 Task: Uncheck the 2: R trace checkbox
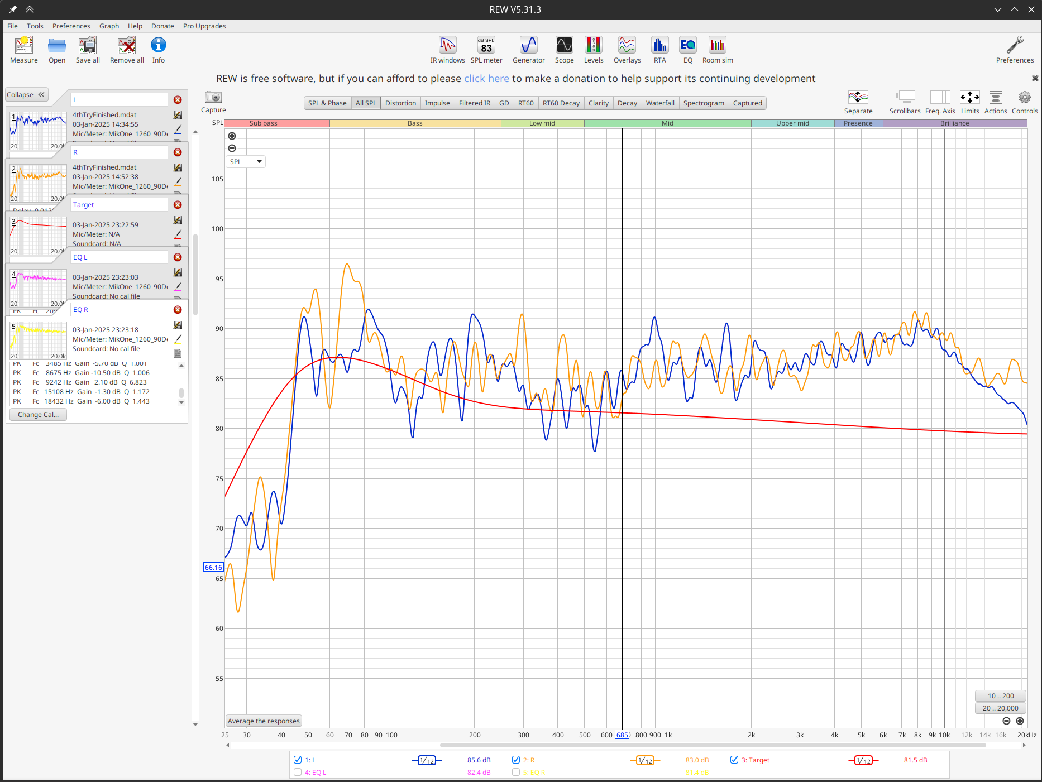(516, 760)
